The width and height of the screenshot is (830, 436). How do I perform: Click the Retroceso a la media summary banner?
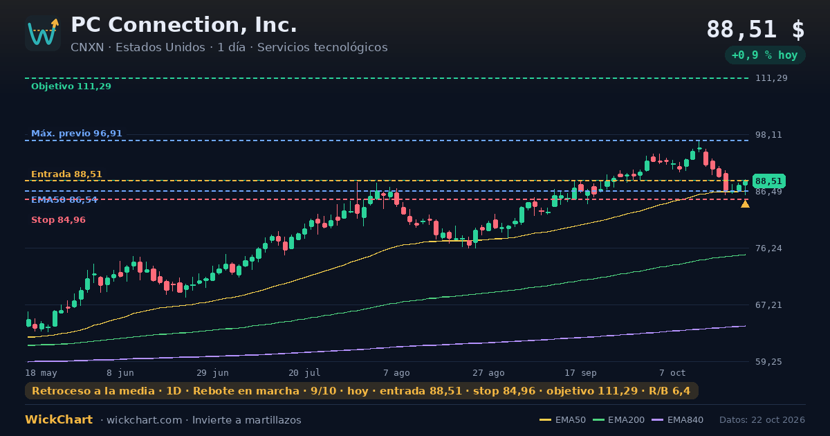point(361,391)
